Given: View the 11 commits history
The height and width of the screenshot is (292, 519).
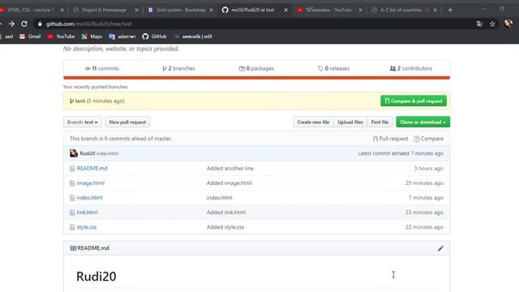Looking at the screenshot, I should coord(102,68).
